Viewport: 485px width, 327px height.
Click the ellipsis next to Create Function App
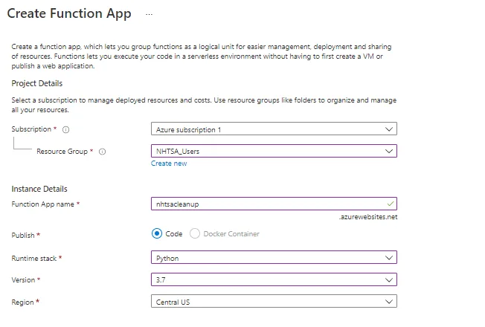pos(150,14)
